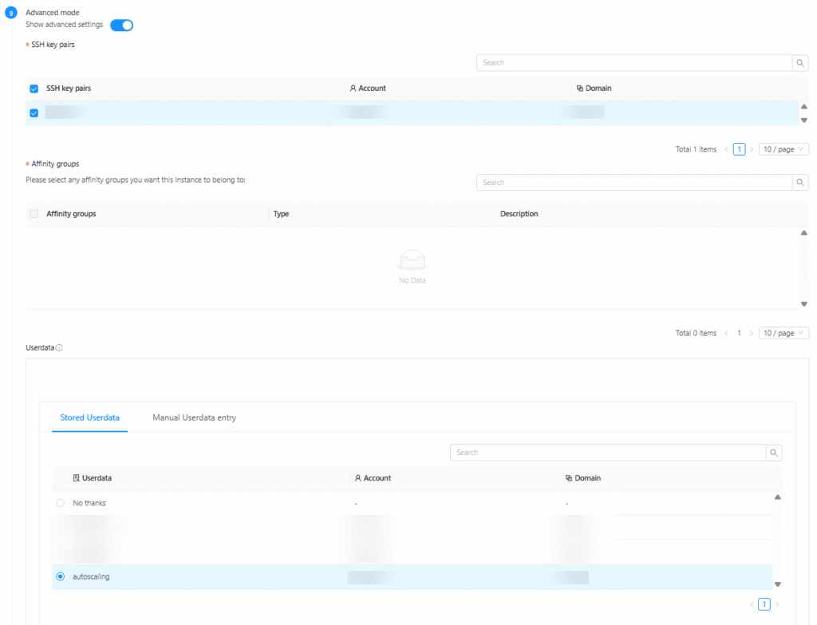Image resolution: width=817 pixels, height=625 pixels.
Task: Click the next page arrow under Userdata table
Action: point(777,604)
